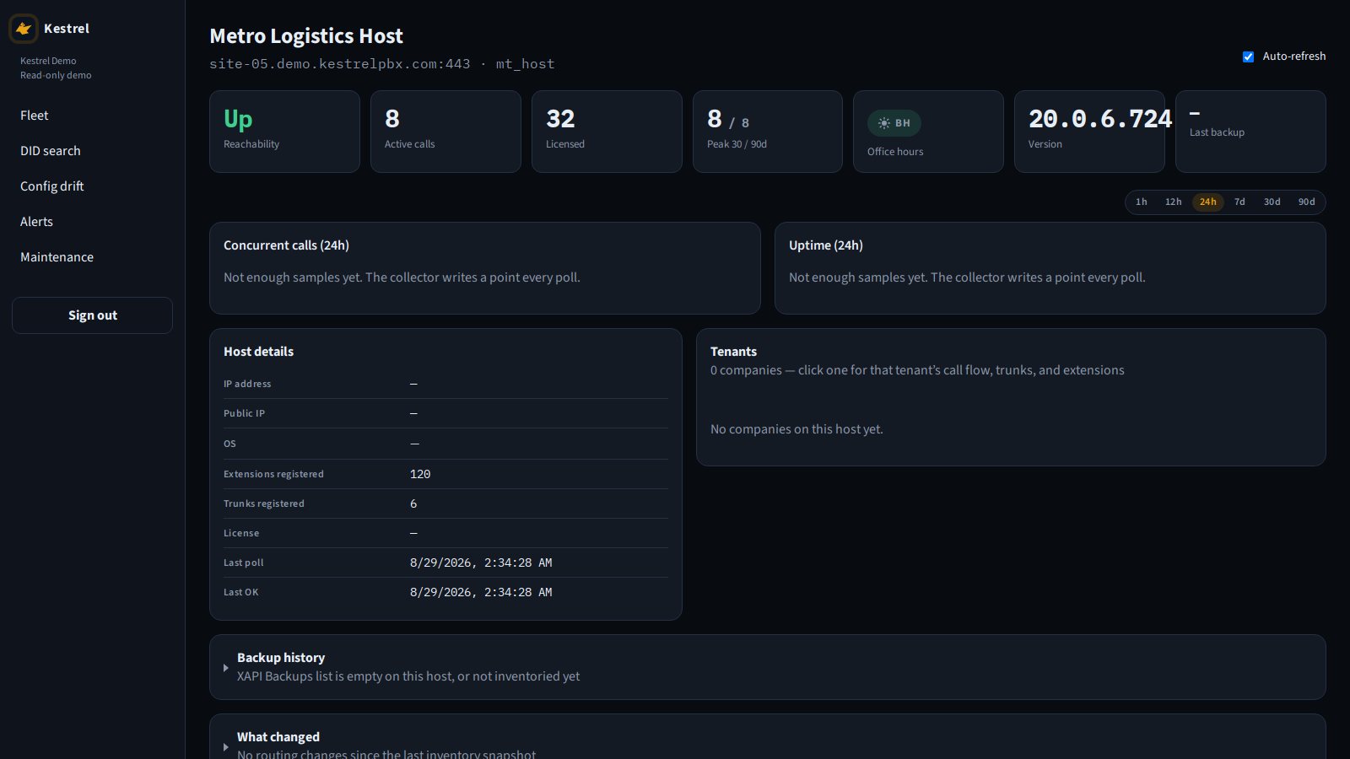Click the Sign out button
The image size is (1350, 759).
92,315
